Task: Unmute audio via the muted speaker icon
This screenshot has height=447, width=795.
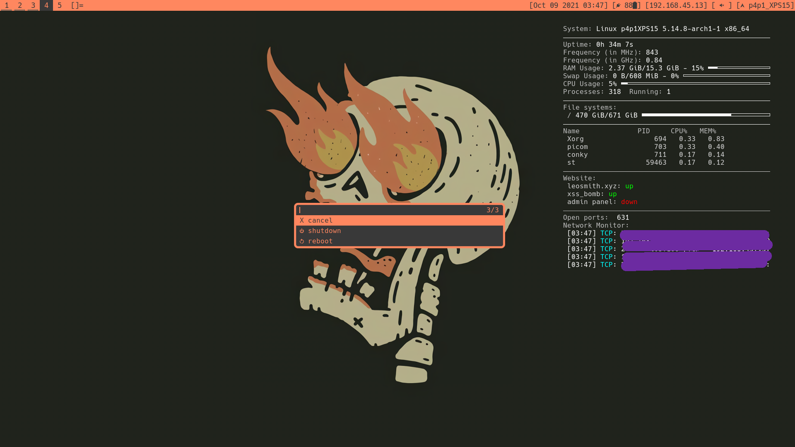Action: [722, 5]
